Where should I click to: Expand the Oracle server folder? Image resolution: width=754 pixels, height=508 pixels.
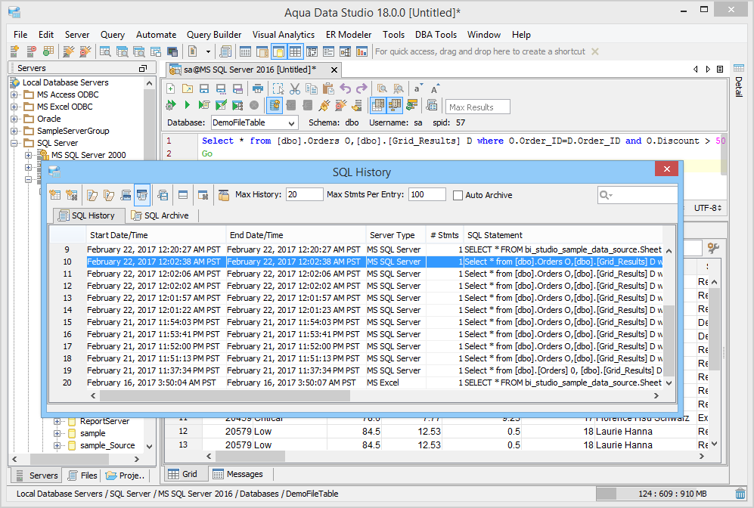14,119
